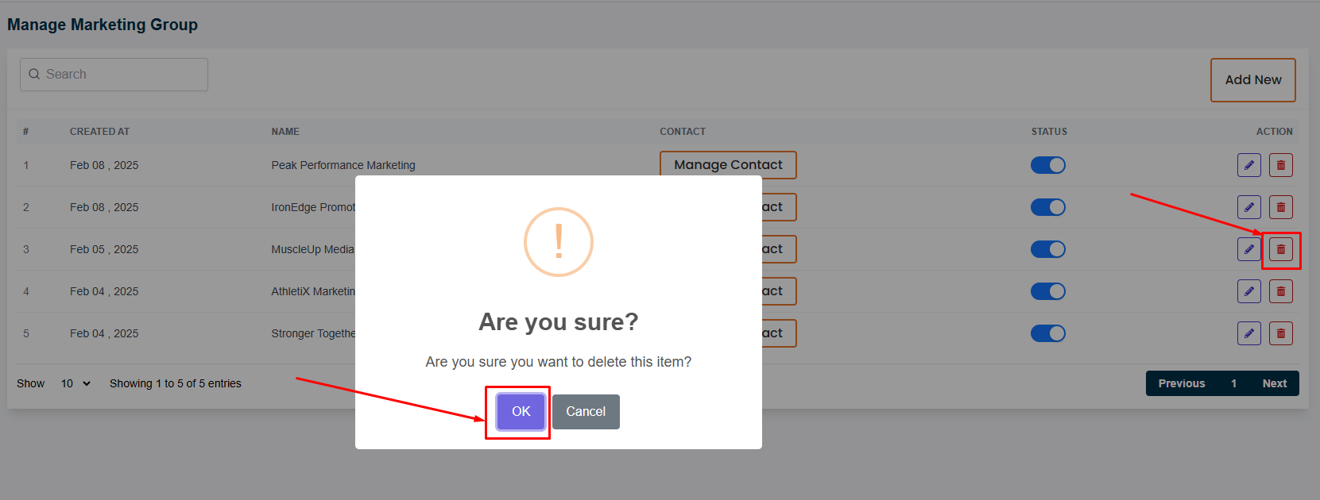Open edit for MuscleUp Media group

pyautogui.click(x=1248, y=249)
